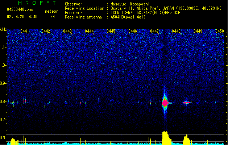This screenshot has width=228, height=145.
Task: Click the 0.9 kHz axis label
Action: [3, 83]
